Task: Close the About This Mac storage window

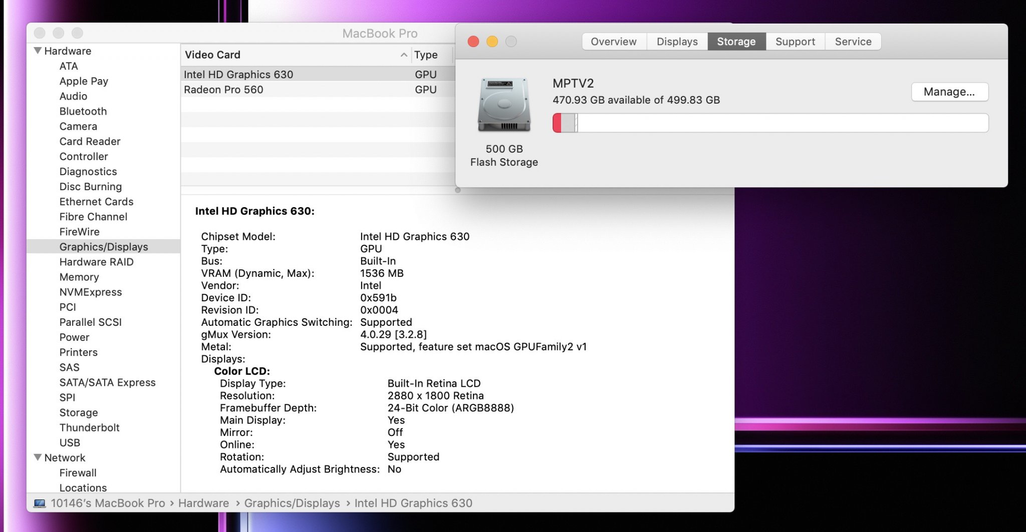Action: (473, 42)
